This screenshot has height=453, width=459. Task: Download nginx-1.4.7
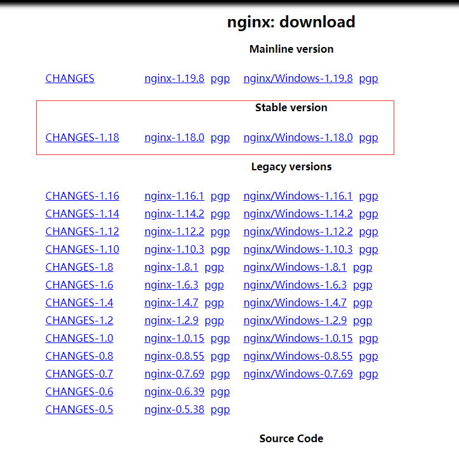(x=171, y=302)
